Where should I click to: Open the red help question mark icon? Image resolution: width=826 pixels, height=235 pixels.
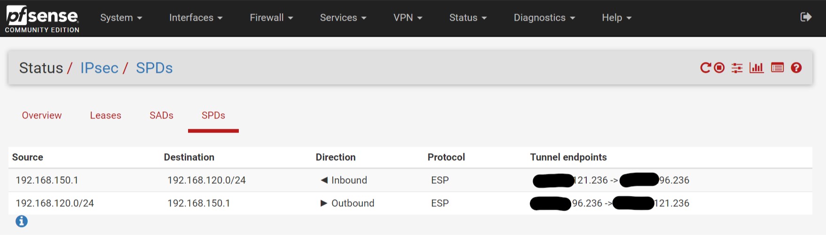(x=796, y=68)
